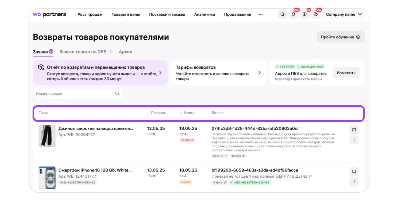398x201 pixels.
Task: Switch to the Архив tab
Action: pyautogui.click(x=125, y=52)
